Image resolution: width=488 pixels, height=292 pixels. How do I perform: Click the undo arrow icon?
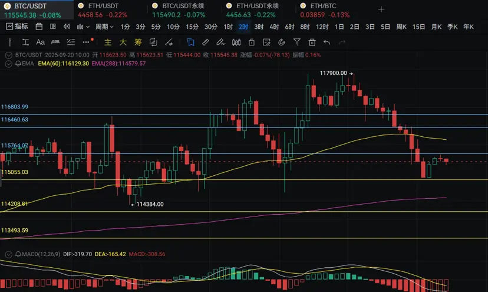[x=327, y=42]
